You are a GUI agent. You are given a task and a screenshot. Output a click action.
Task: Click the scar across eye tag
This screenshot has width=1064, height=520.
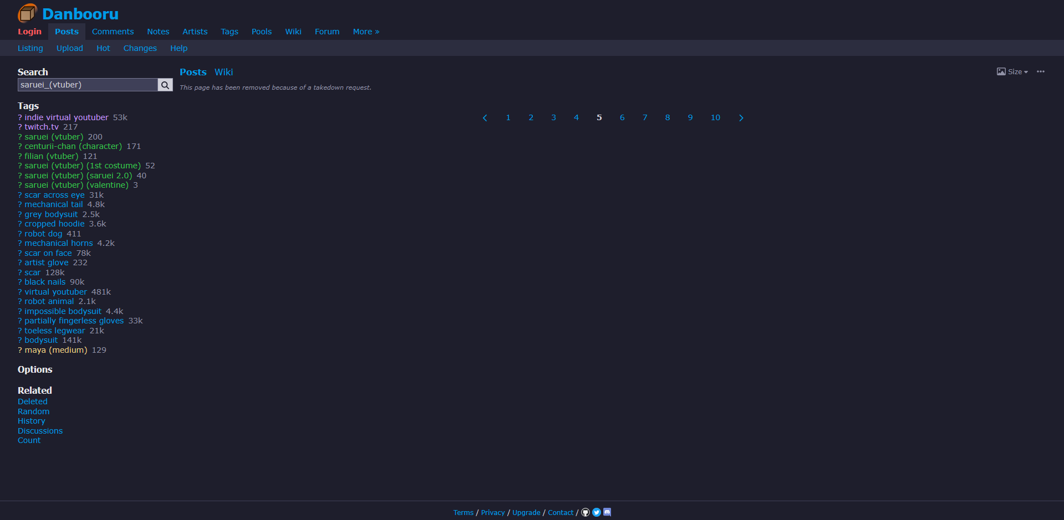coord(54,195)
